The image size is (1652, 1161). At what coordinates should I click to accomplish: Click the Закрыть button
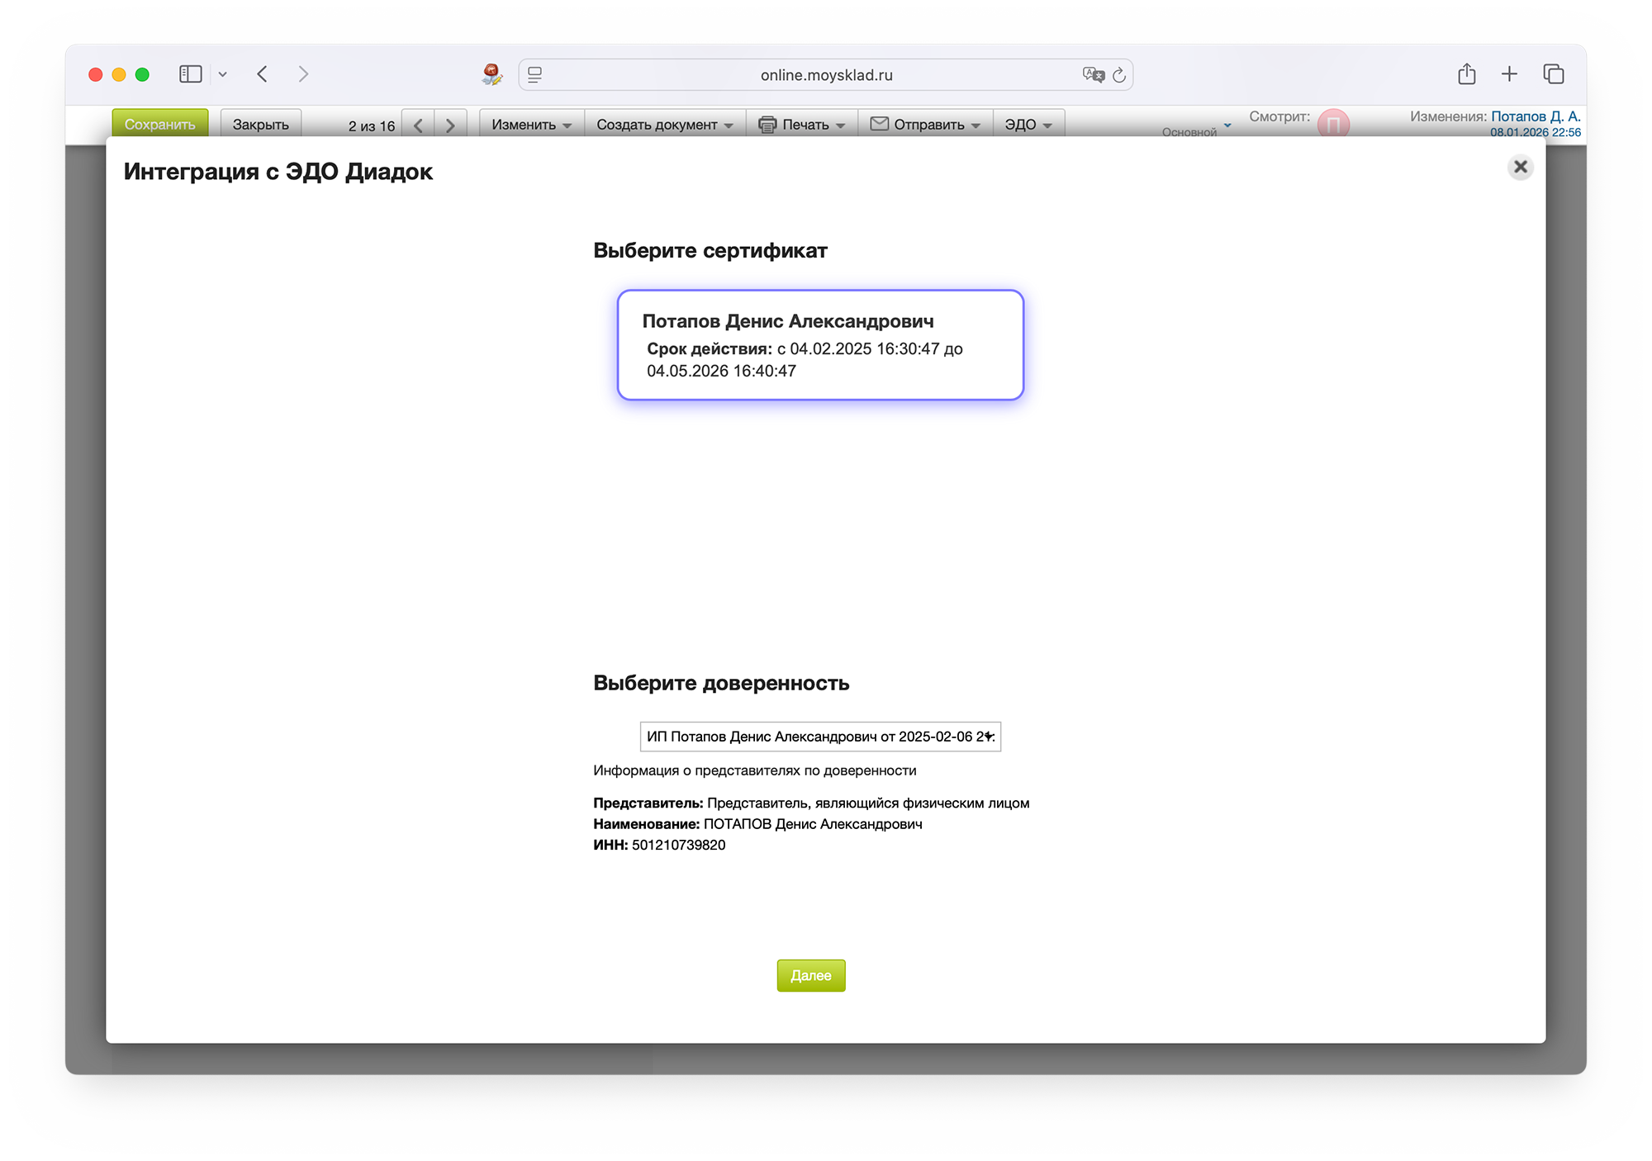tap(260, 125)
